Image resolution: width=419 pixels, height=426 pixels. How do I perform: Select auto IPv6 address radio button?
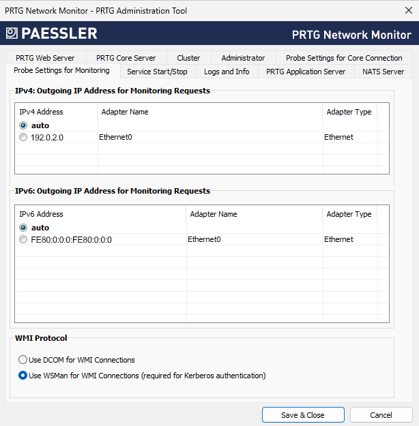(23, 228)
